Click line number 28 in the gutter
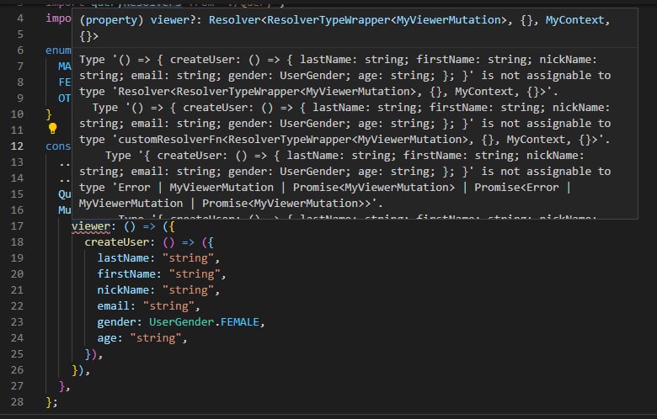657x419 pixels. pos(17,402)
